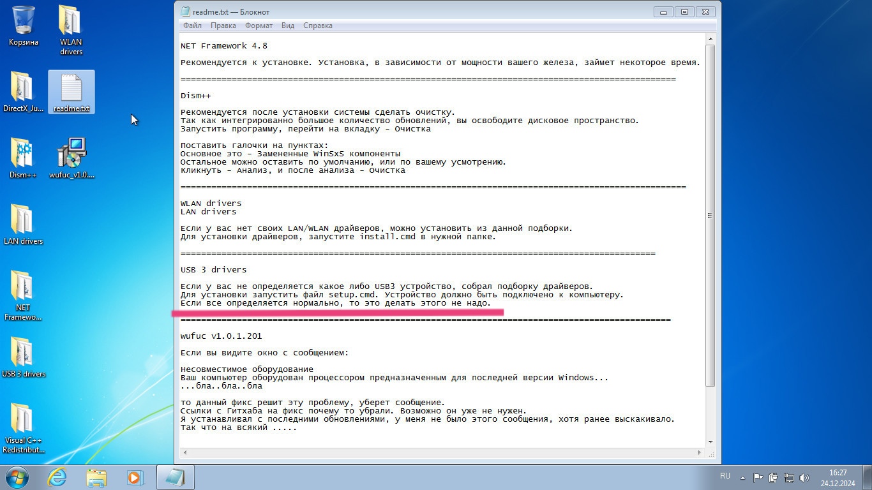Click the Visual C++ Redistributable folder
Viewport: 872px width, 490px height.
tap(23, 421)
